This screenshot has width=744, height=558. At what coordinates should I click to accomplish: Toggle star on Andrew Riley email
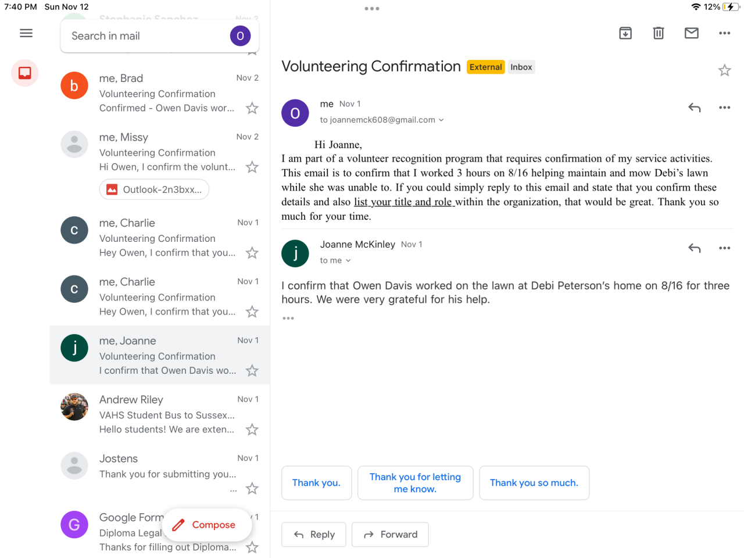point(252,430)
